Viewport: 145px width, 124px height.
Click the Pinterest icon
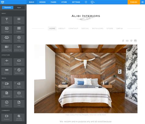131,41
